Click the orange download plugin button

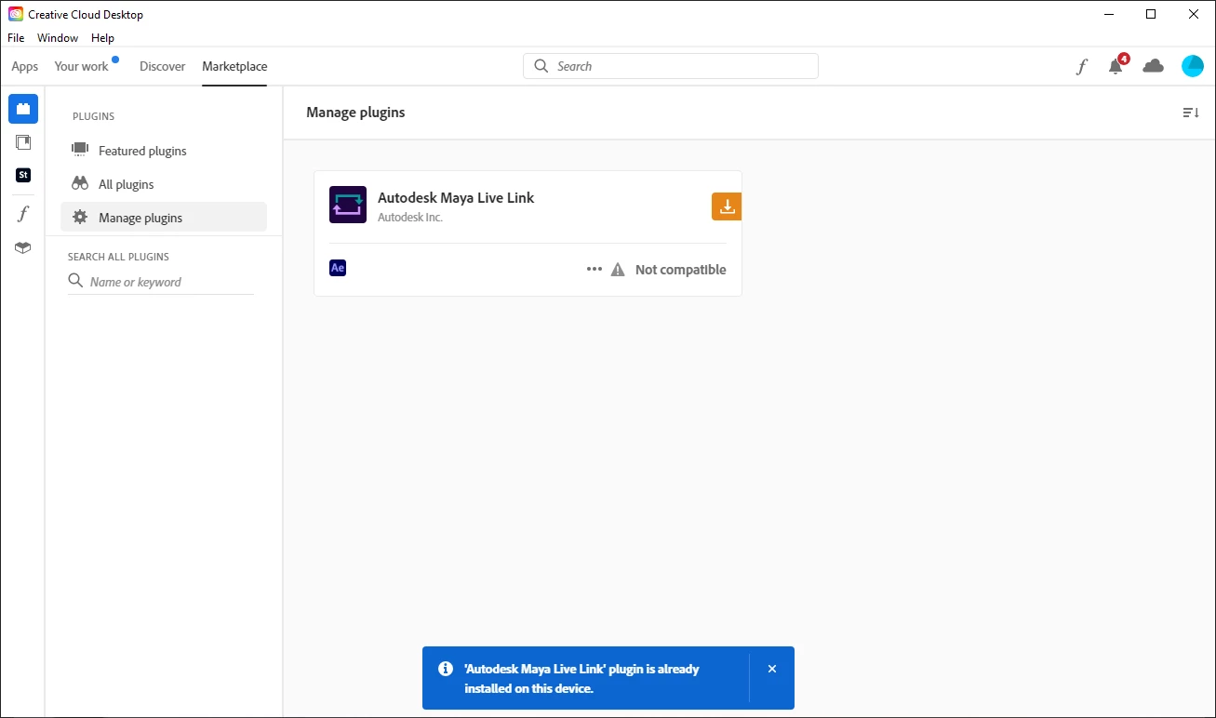coord(727,206)
